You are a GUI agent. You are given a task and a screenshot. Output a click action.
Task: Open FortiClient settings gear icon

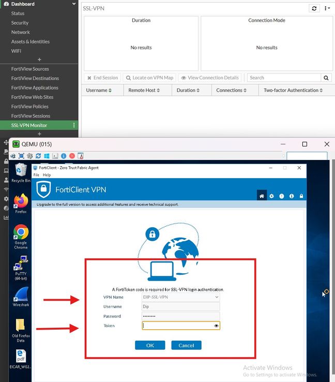point(272,196)
